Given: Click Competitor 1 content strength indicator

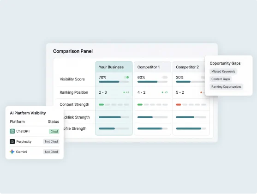Looking at the screenshot, I should pyautogui.click(x=152, y=104).
